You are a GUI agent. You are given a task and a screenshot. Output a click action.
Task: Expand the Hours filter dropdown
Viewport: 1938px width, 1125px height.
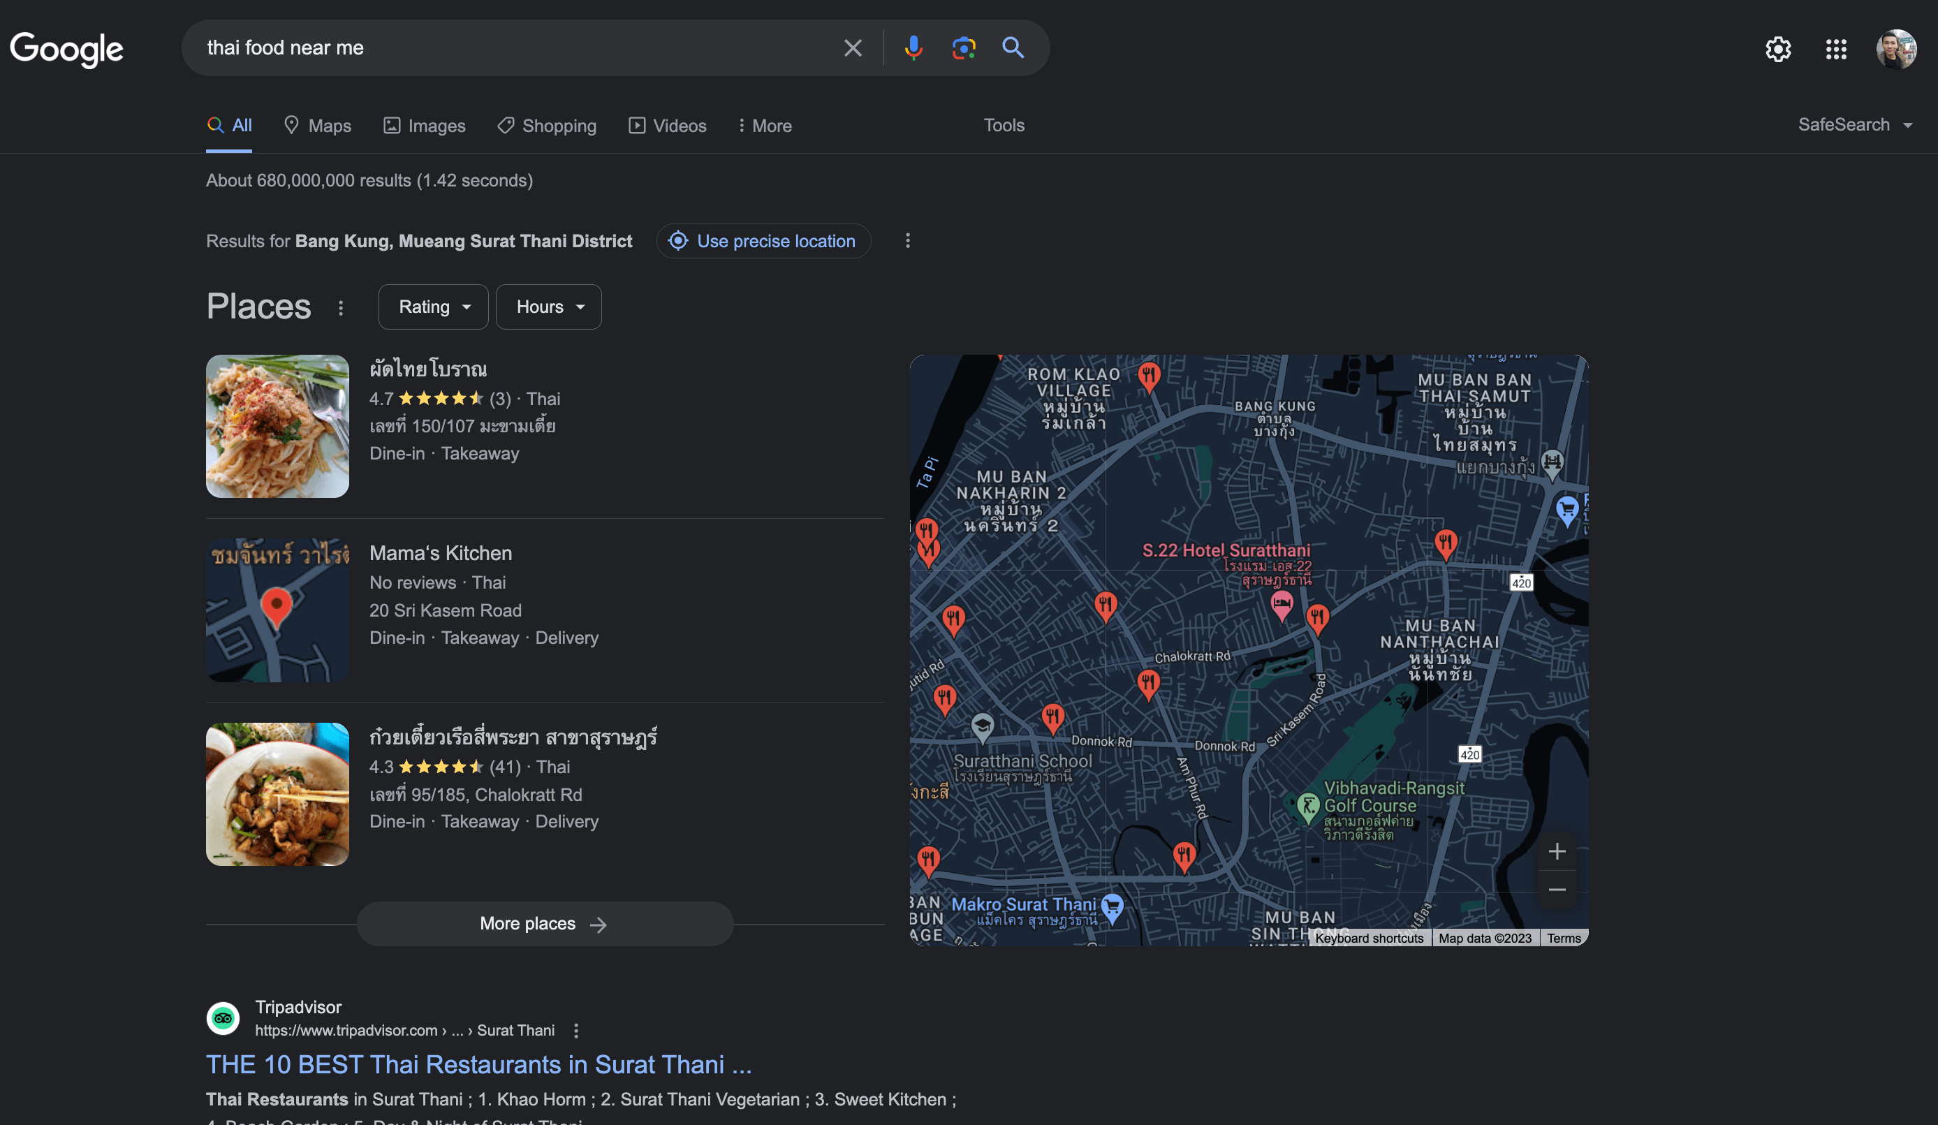548,307
